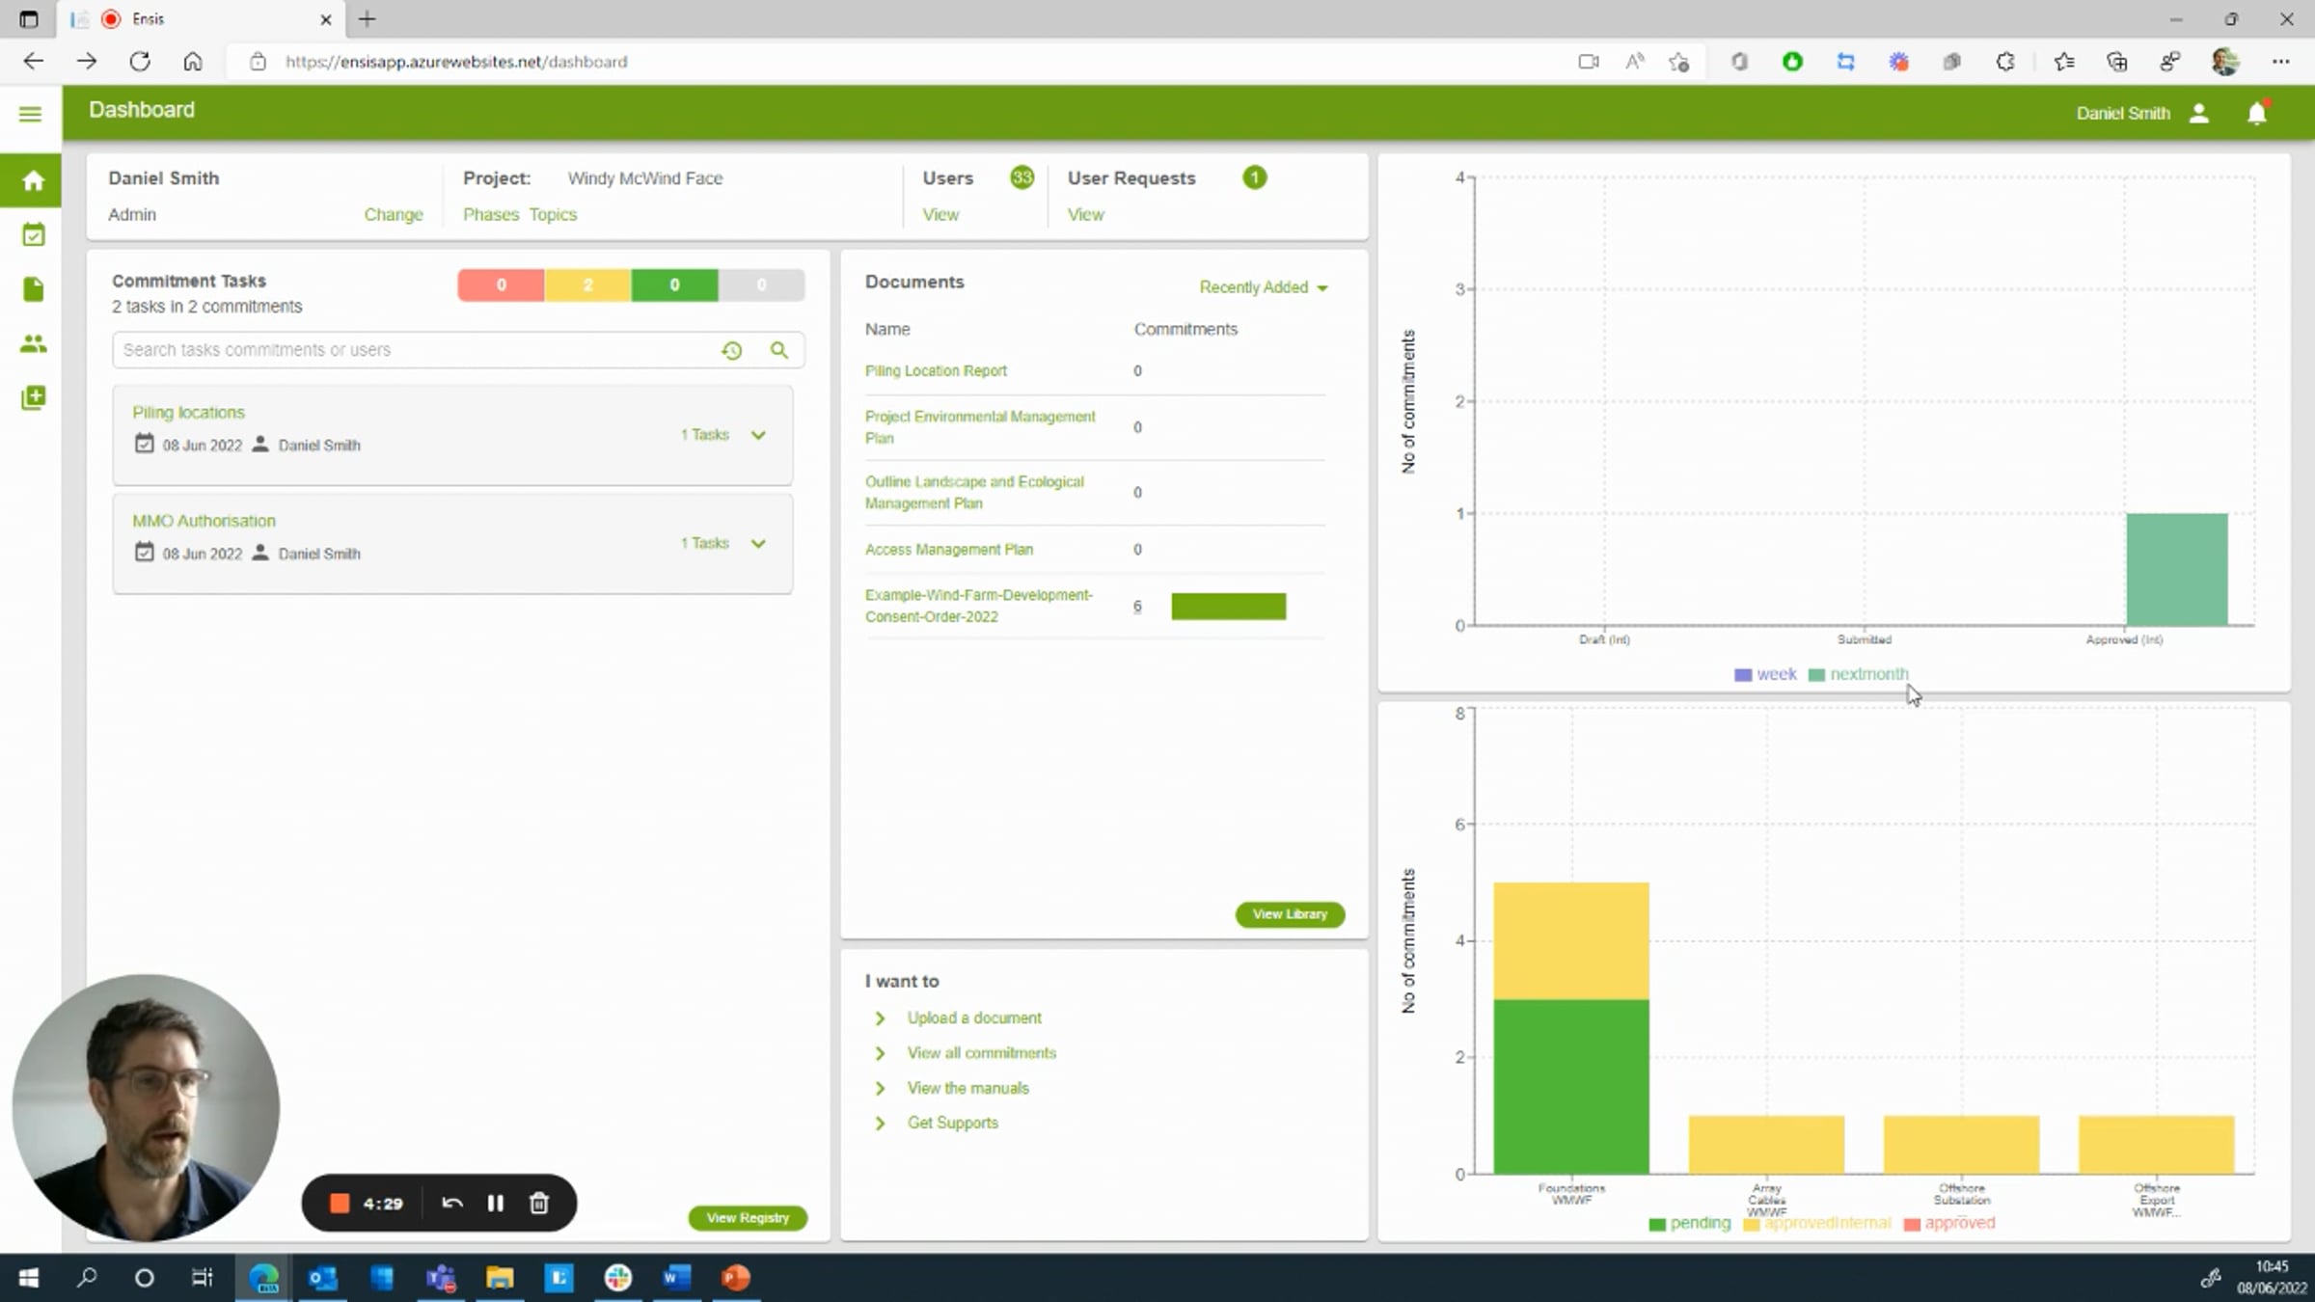
Task: Click the notifications bell icon
Action: 2256,114
